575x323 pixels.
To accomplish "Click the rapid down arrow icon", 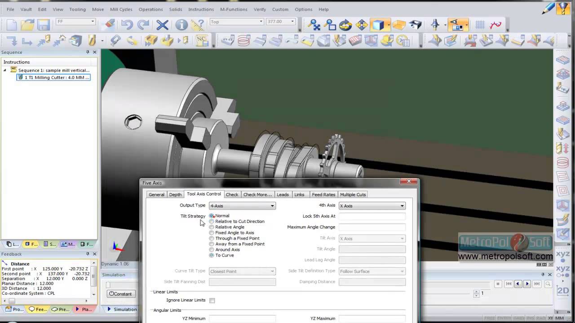I will [12, 41].
